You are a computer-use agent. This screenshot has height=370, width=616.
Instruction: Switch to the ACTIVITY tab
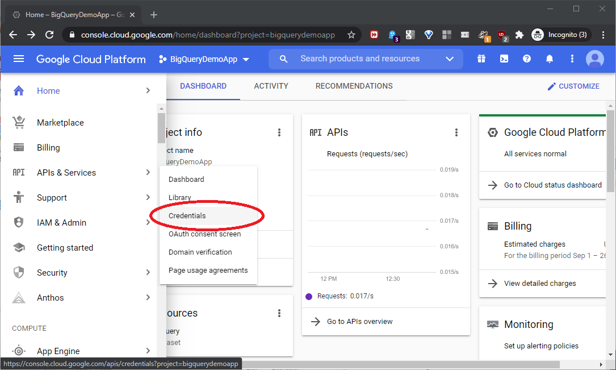[271, 86]
